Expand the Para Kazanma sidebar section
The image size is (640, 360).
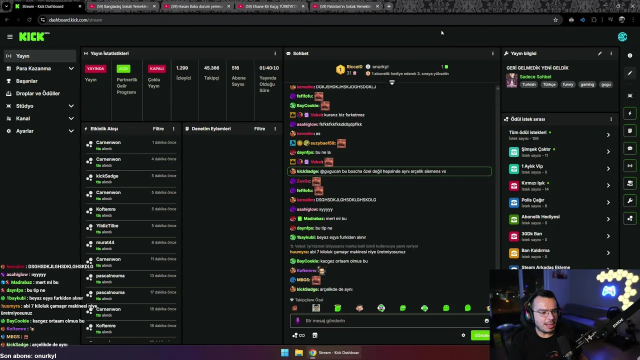[71, 68]
